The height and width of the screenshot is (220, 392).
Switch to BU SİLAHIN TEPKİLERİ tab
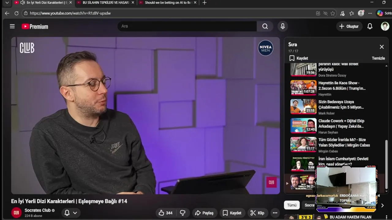pos(106,3)
